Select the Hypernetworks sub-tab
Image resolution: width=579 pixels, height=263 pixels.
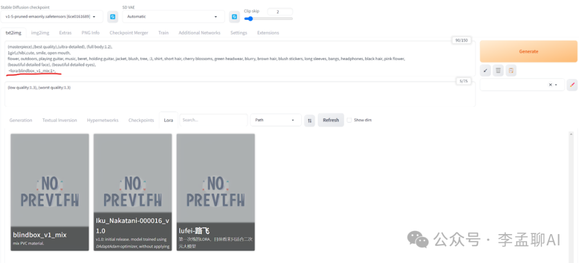click(x=102, y=120)
